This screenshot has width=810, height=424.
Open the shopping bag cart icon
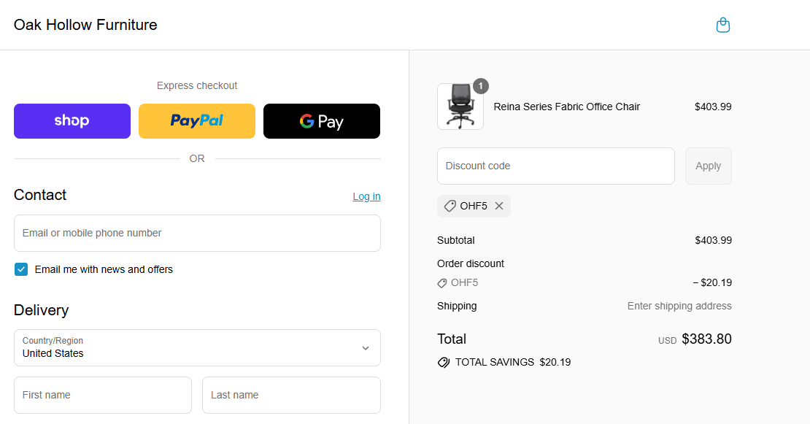(722, 26)
